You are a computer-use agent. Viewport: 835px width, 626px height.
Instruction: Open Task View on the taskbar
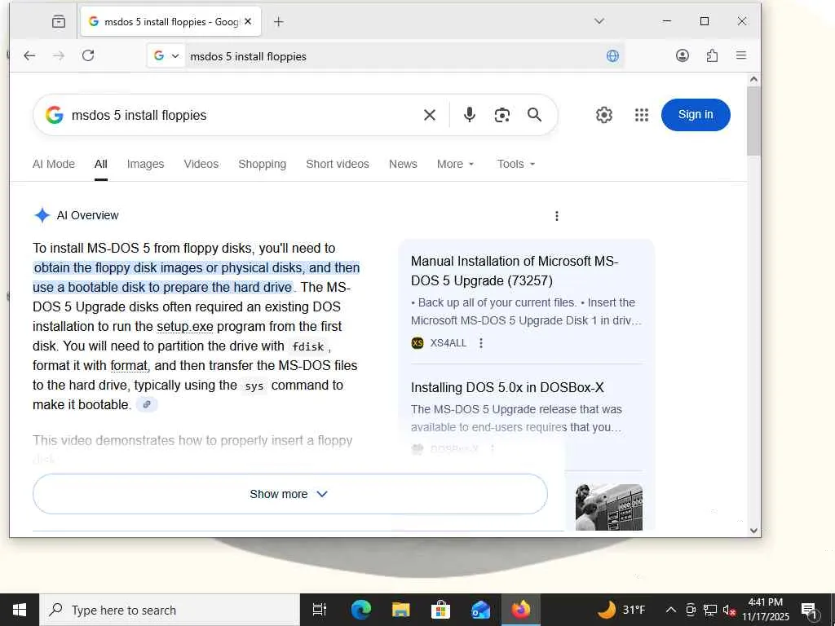[320, 610]
